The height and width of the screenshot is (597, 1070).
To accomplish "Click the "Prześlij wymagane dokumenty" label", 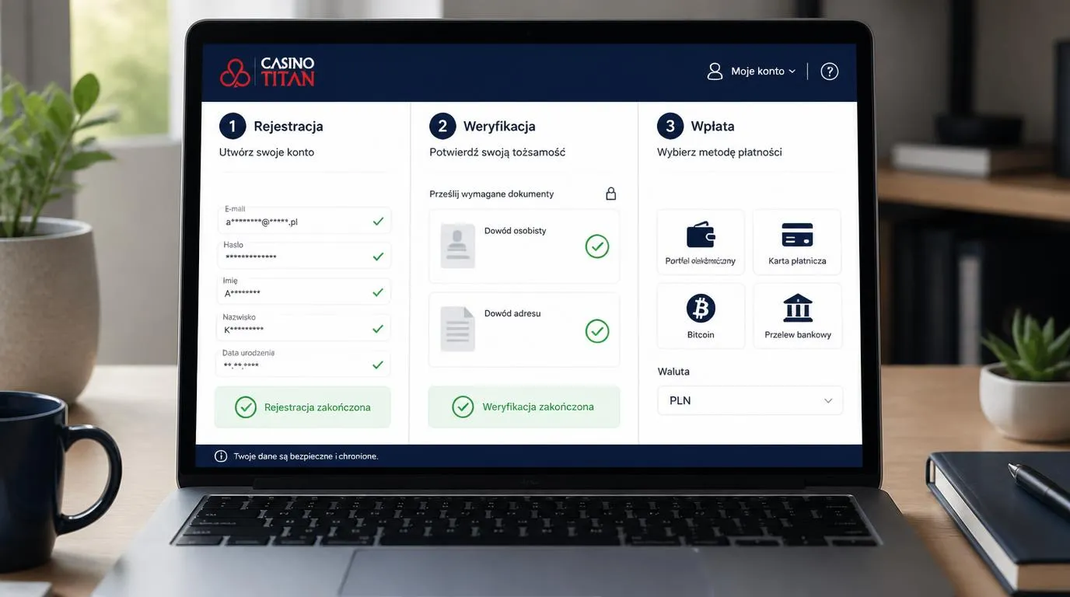I will (x=491, y=194).
